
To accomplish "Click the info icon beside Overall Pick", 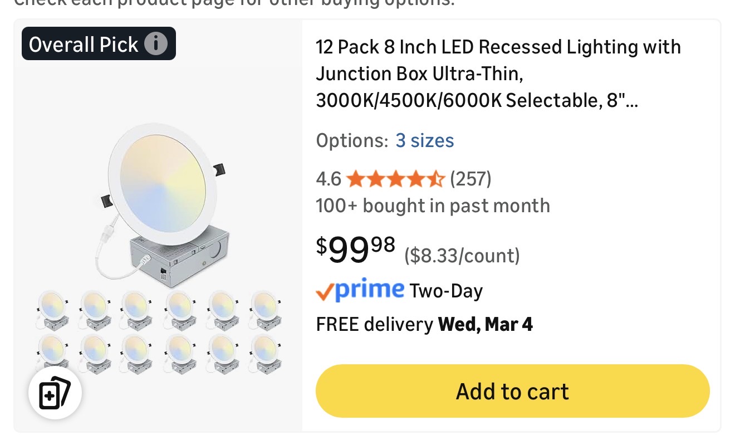I will tap(156, 43).
